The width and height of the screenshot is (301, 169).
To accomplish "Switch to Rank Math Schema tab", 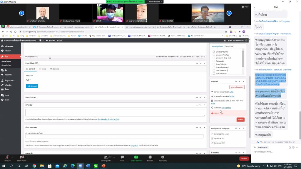I will pos(54,69).
